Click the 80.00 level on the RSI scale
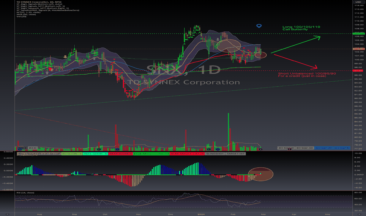 click(358, 193)
